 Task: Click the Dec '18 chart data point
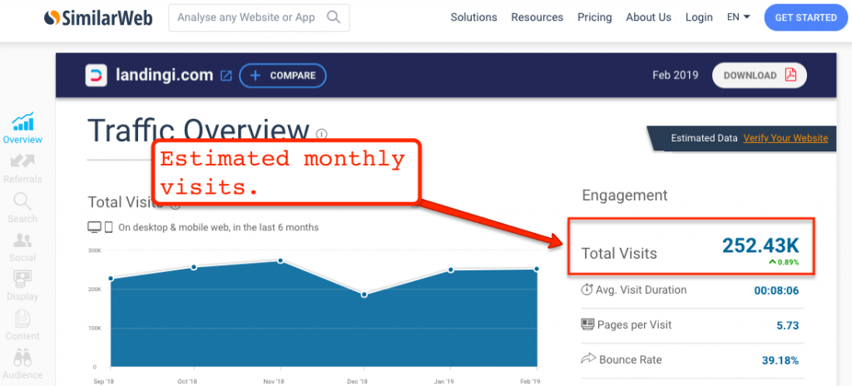pyautogui.click(x=364, y=294)
